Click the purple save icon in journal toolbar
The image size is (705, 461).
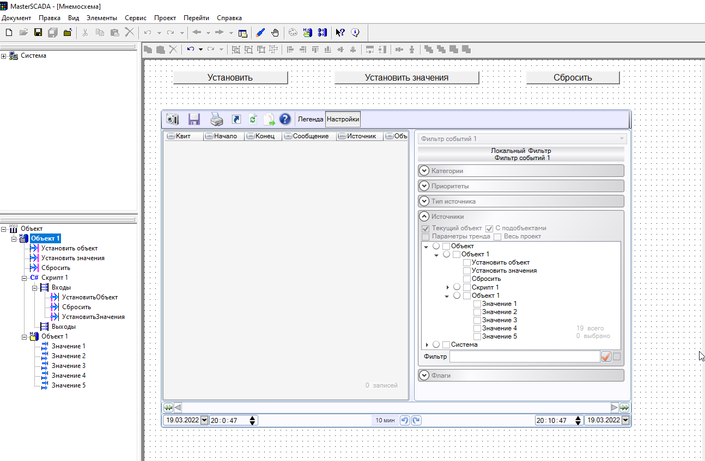click(x=195, y=119)
